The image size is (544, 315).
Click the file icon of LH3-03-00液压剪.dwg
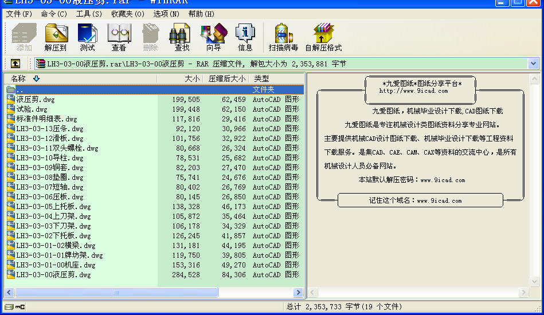click(11, 274)
